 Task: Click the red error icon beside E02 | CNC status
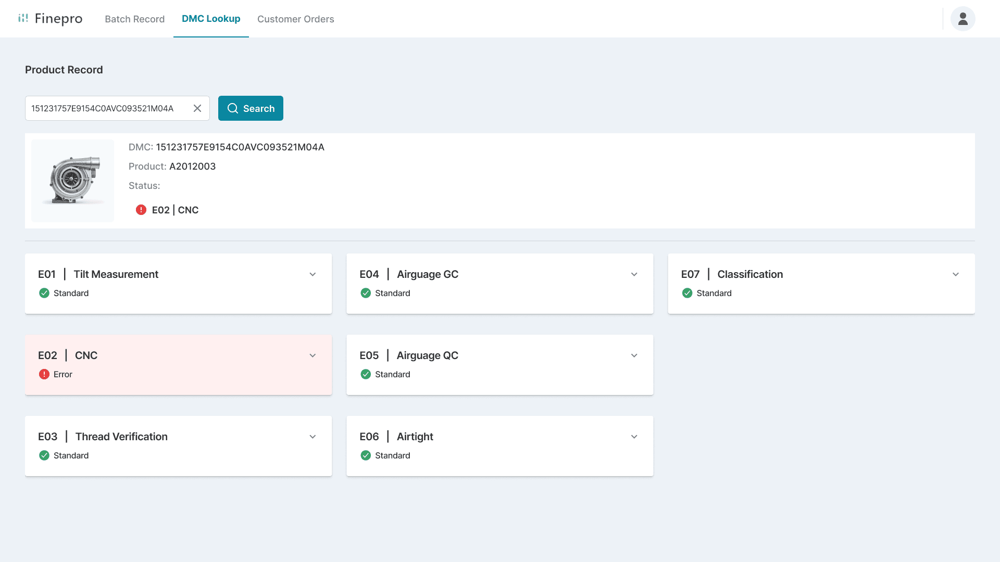[141, 210]
